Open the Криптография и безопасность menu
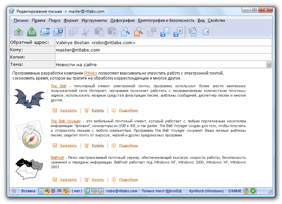The height and width of the screenshot is (204, 282). coord(166,20)
